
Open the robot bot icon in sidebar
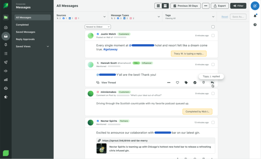click(x=6, y=88)
